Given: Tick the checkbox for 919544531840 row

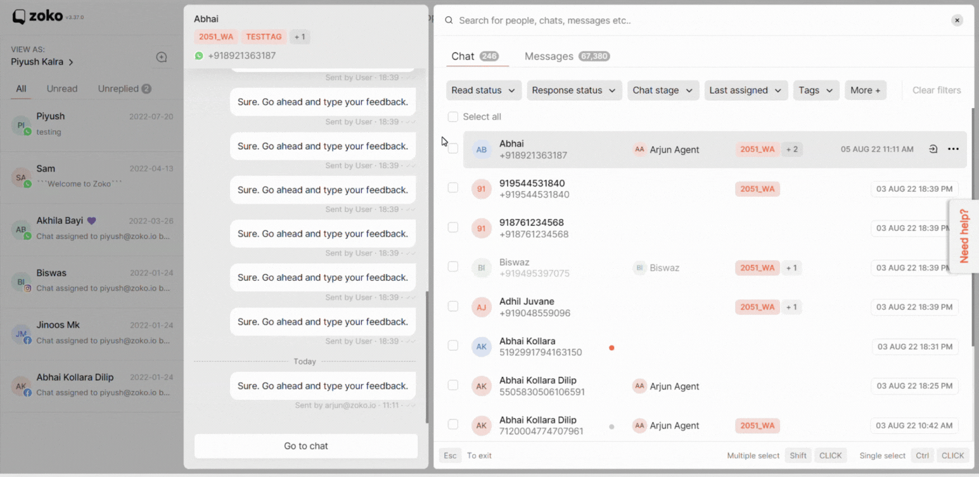Looking at the screenshot, I should (452, 188).
